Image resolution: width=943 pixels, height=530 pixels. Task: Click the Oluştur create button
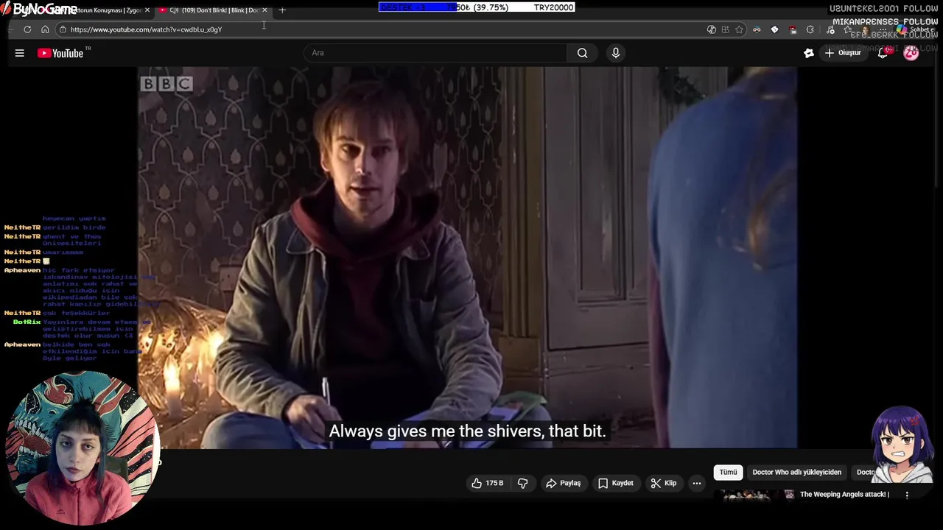(x=843, y=53)
